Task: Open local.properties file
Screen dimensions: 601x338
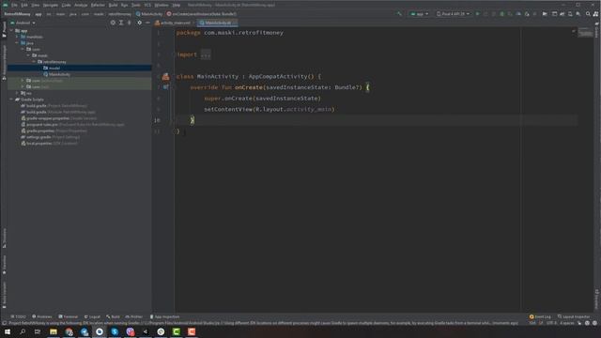Action: point(49,144)
